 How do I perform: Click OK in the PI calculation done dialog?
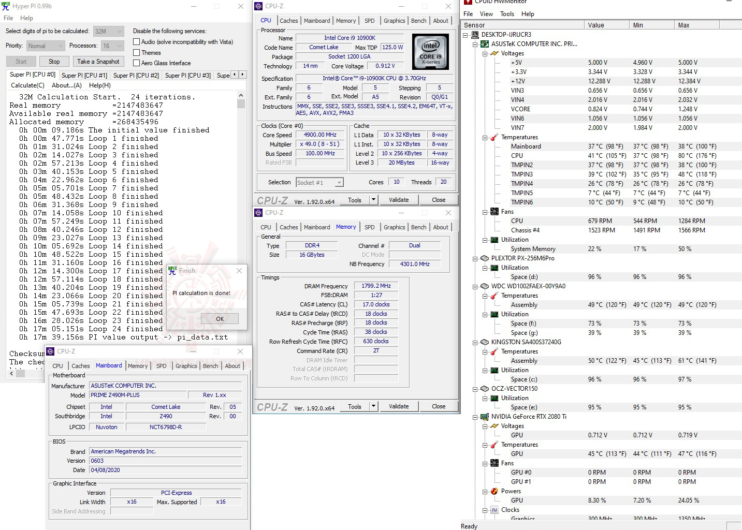[x=220, y=318]
